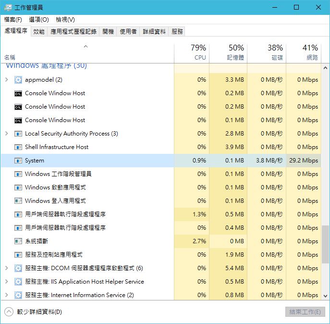
Task: Open the 檢視(V) menu
Action: coord(65,20)
